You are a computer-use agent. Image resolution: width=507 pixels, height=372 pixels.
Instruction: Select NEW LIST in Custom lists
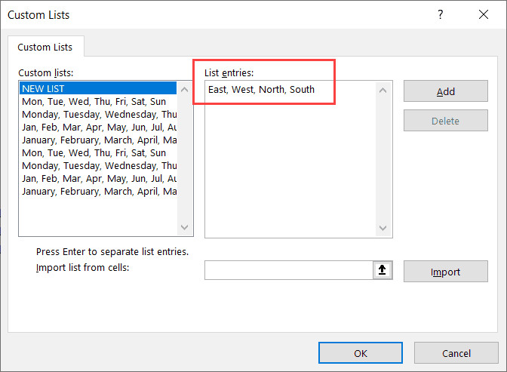click(x=42, y=88)
